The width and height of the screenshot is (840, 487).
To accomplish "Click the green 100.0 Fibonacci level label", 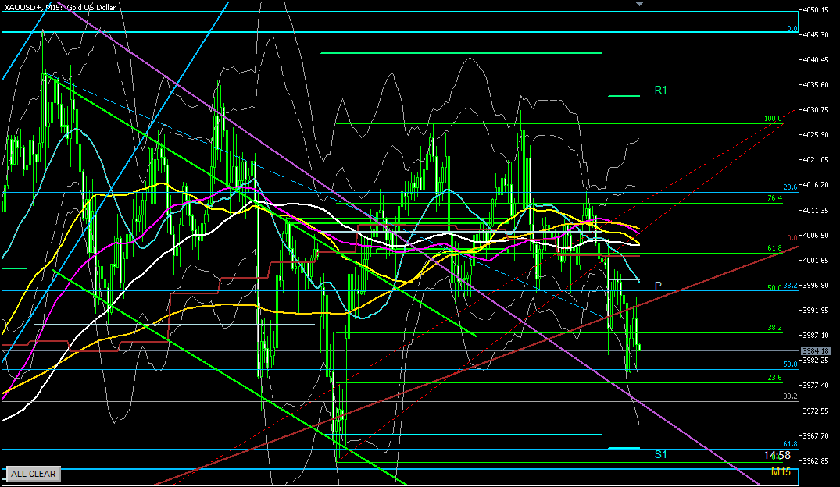I will pyautogui.click(x=772, y=119).
